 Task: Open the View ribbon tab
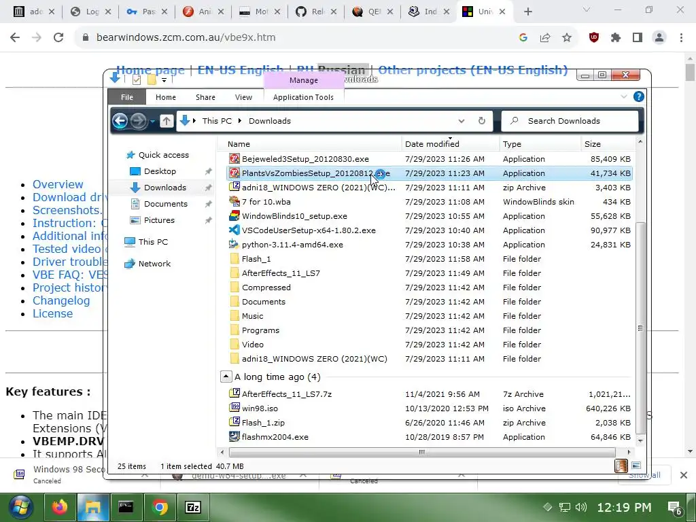[x=243, y=97]
